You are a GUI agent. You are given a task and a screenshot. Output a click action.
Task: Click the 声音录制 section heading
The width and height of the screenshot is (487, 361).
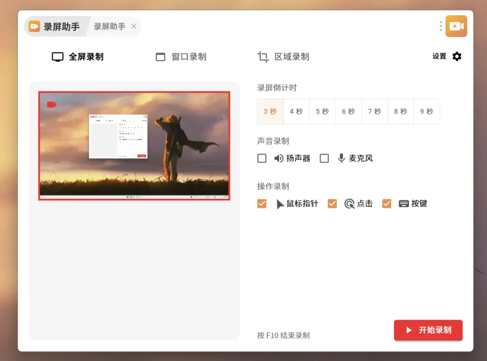coord(273,141)
